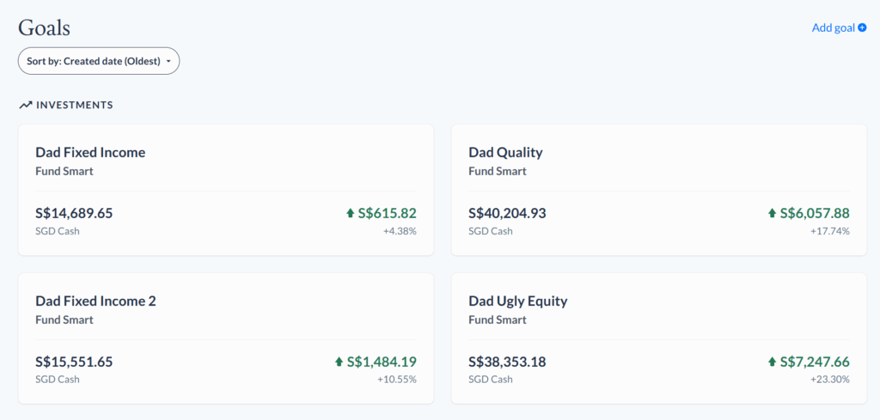The height and width of the screenshot is (420, 880).
Task: Click the INVESTMENTS section label
Action: point(75,106)
